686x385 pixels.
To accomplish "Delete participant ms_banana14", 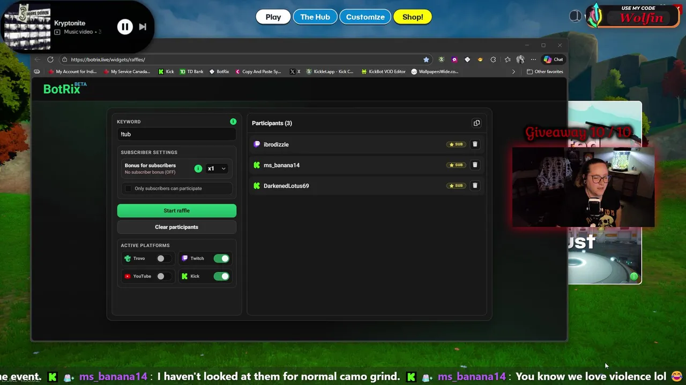I will 475,165.
